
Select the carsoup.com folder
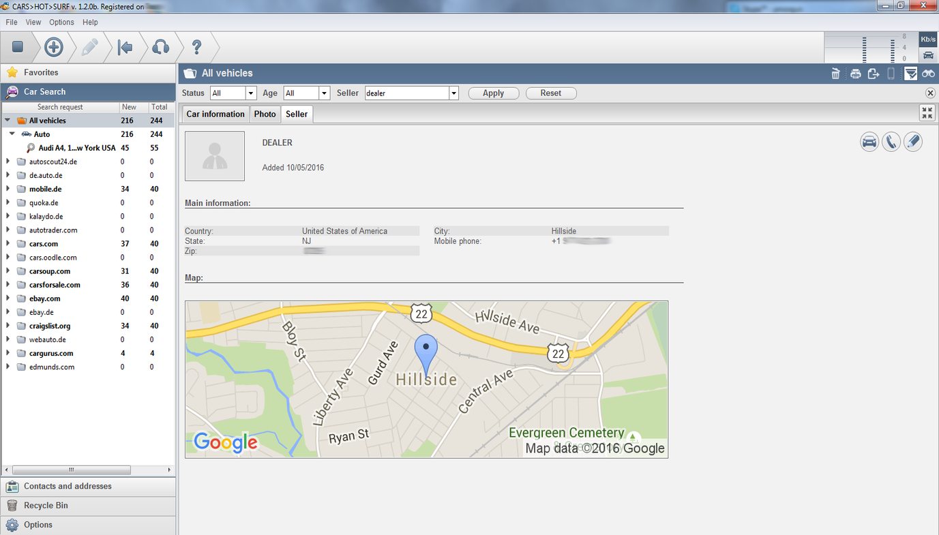pos(50,271)
